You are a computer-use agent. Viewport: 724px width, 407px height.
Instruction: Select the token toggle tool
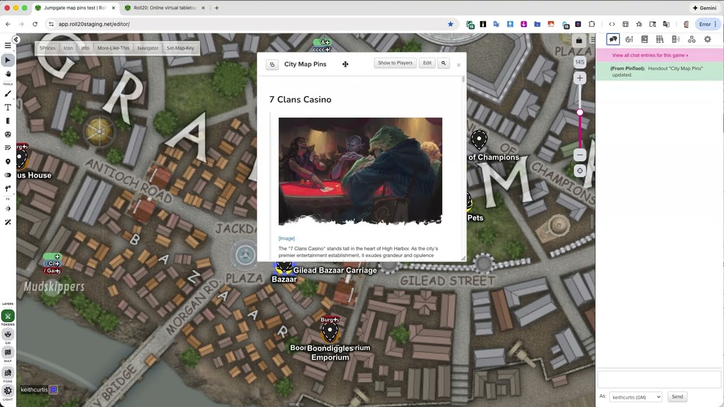pos(8,175)
